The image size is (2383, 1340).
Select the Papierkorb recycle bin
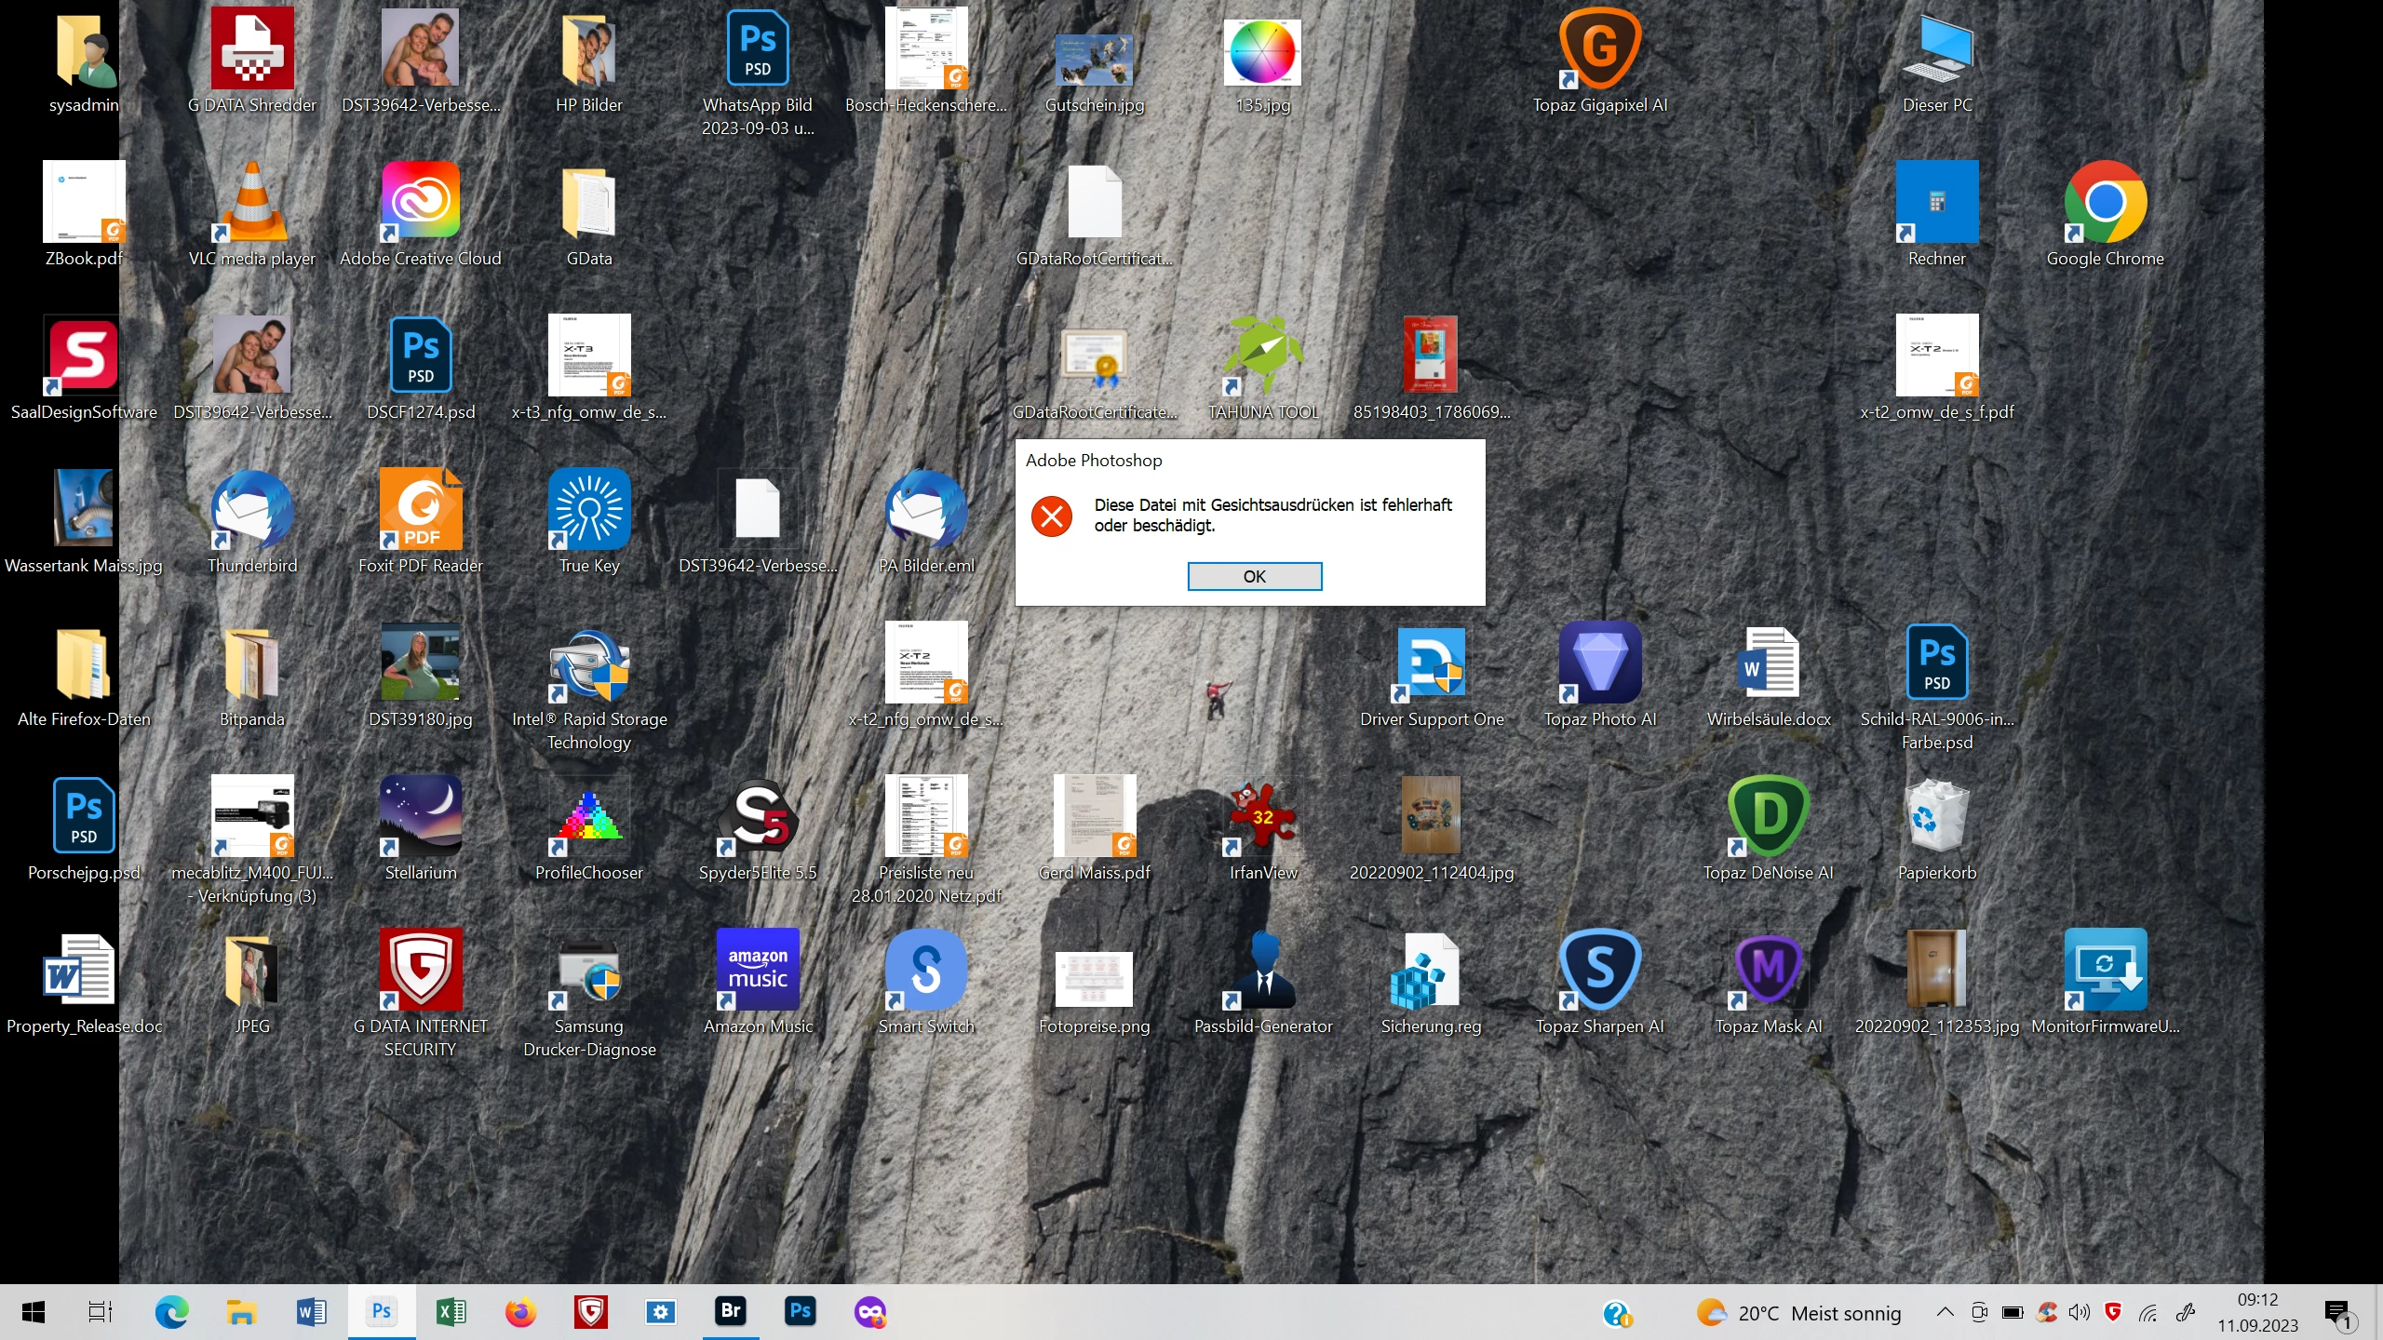point(1936,816)
